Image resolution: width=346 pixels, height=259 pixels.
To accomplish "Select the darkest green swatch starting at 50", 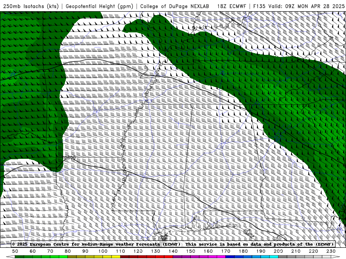I will (19, 257).
